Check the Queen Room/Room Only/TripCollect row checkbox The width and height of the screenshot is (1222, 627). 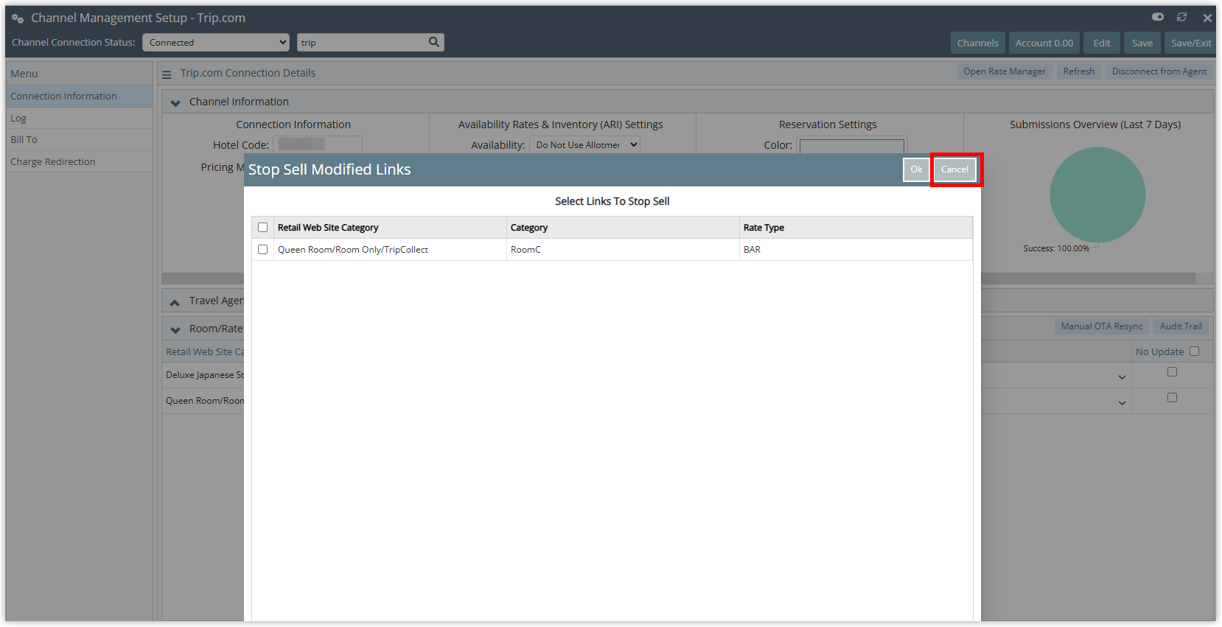(x=262, y=250)
